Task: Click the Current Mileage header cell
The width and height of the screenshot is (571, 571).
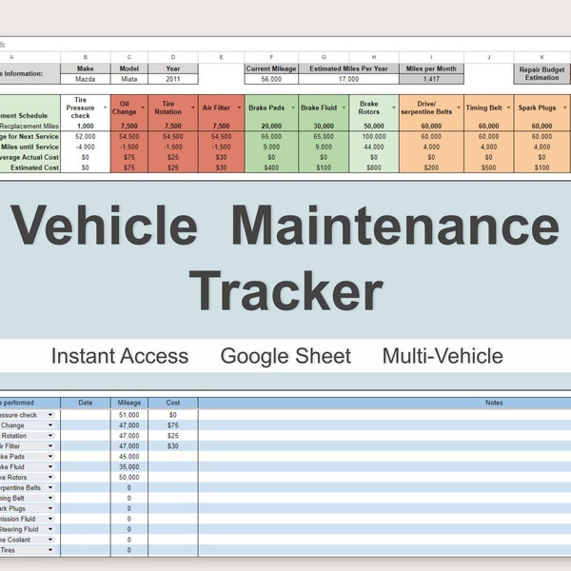Action: [271, 69]
